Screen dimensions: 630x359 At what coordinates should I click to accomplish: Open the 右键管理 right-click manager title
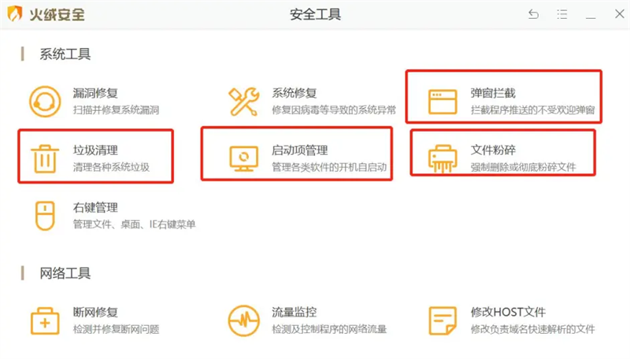point(95,208)
